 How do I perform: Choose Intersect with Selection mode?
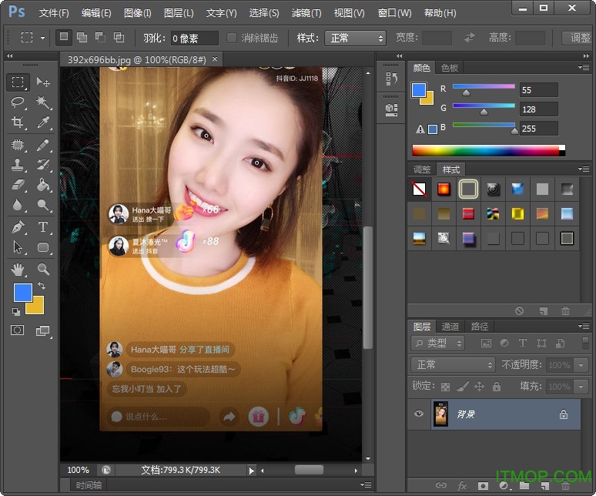119,37
